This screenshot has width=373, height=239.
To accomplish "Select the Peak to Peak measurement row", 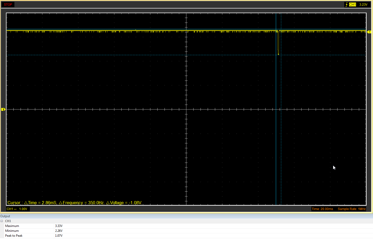I will (14, 236).
